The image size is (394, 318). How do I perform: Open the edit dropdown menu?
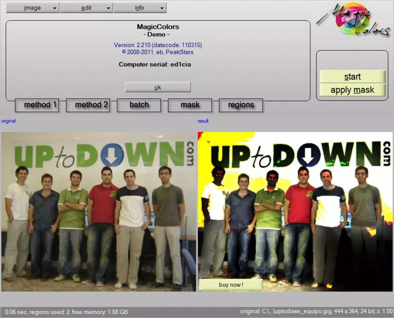click(86, 8)
